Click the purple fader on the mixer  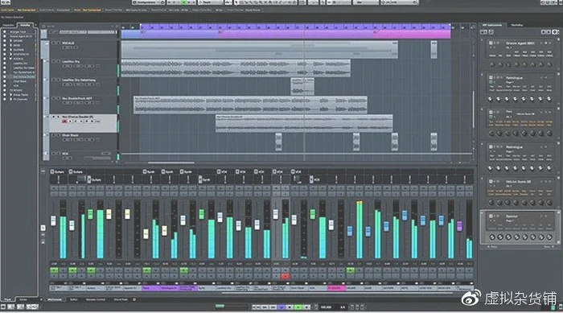pos(459,226)
